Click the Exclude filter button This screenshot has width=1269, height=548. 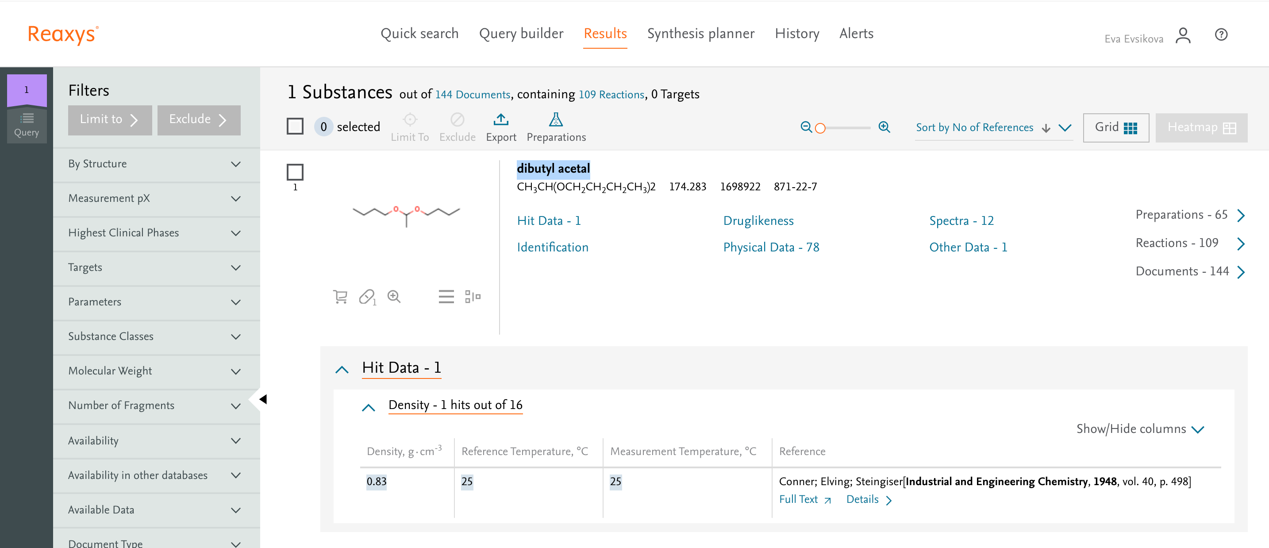[199, 120]
